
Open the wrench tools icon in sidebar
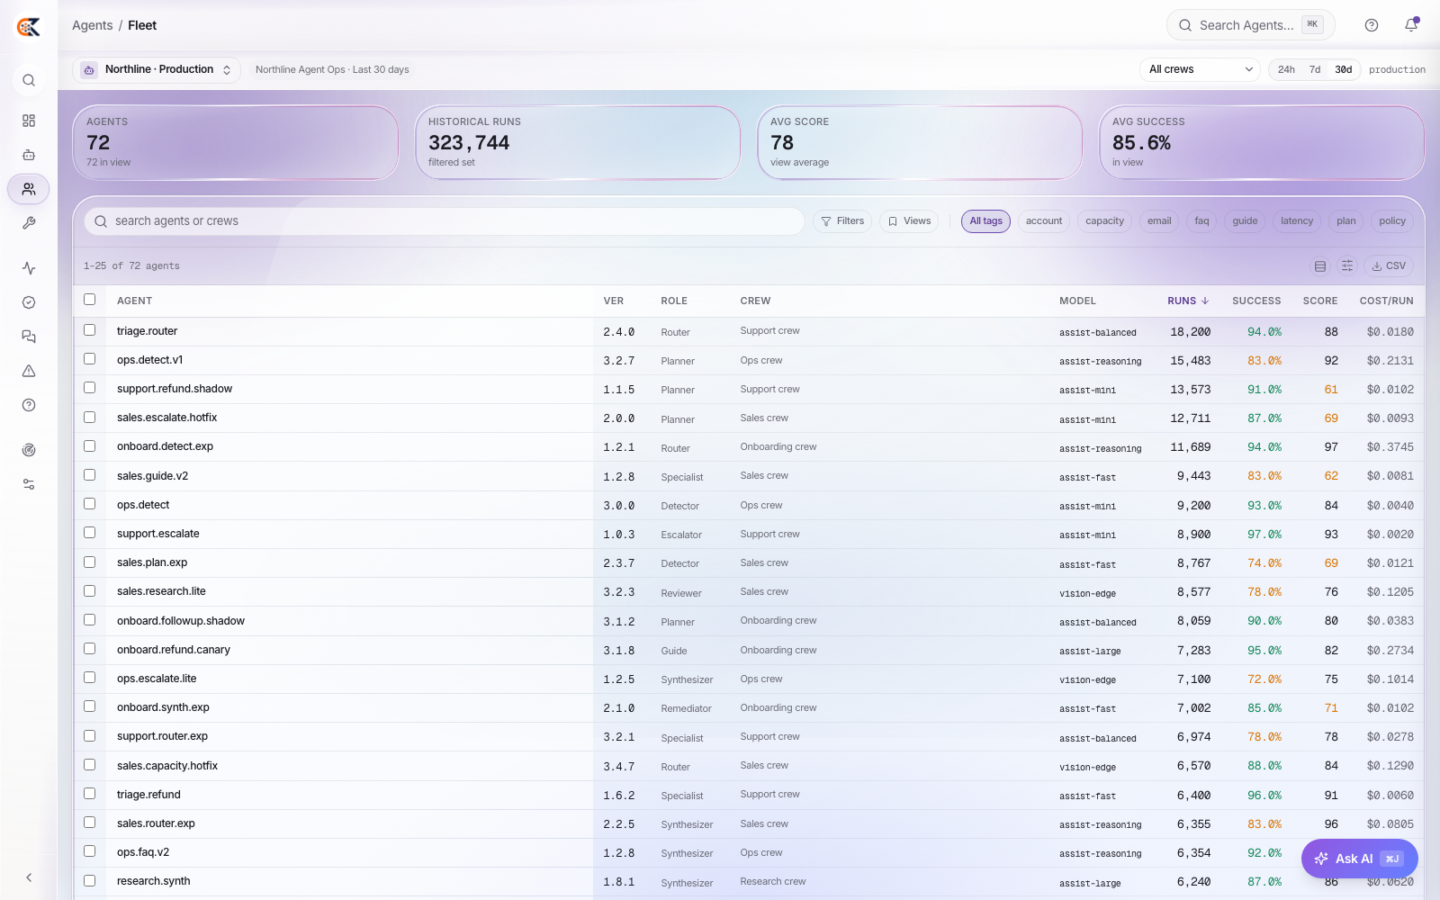[x=29, y=223]
